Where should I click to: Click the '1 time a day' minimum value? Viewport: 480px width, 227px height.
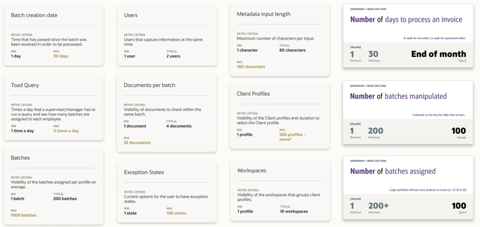click(x=22, y=131)
